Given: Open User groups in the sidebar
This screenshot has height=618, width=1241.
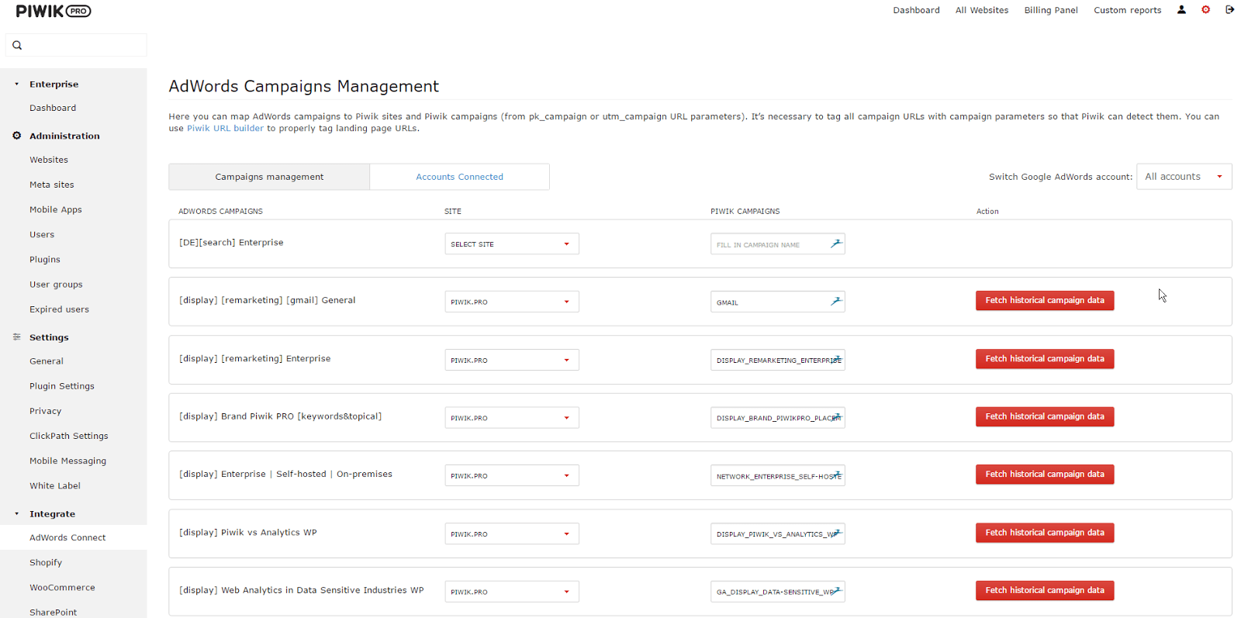Looking at the screenshot, I should click(x=56, y=285).
